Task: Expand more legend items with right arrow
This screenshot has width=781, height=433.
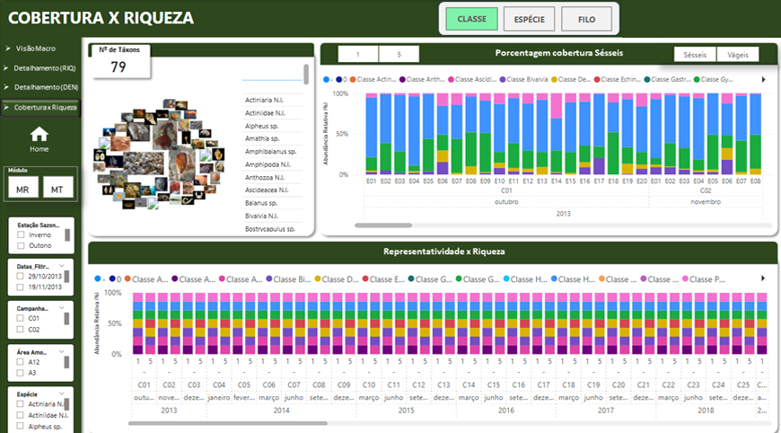Action: [763, 80]
